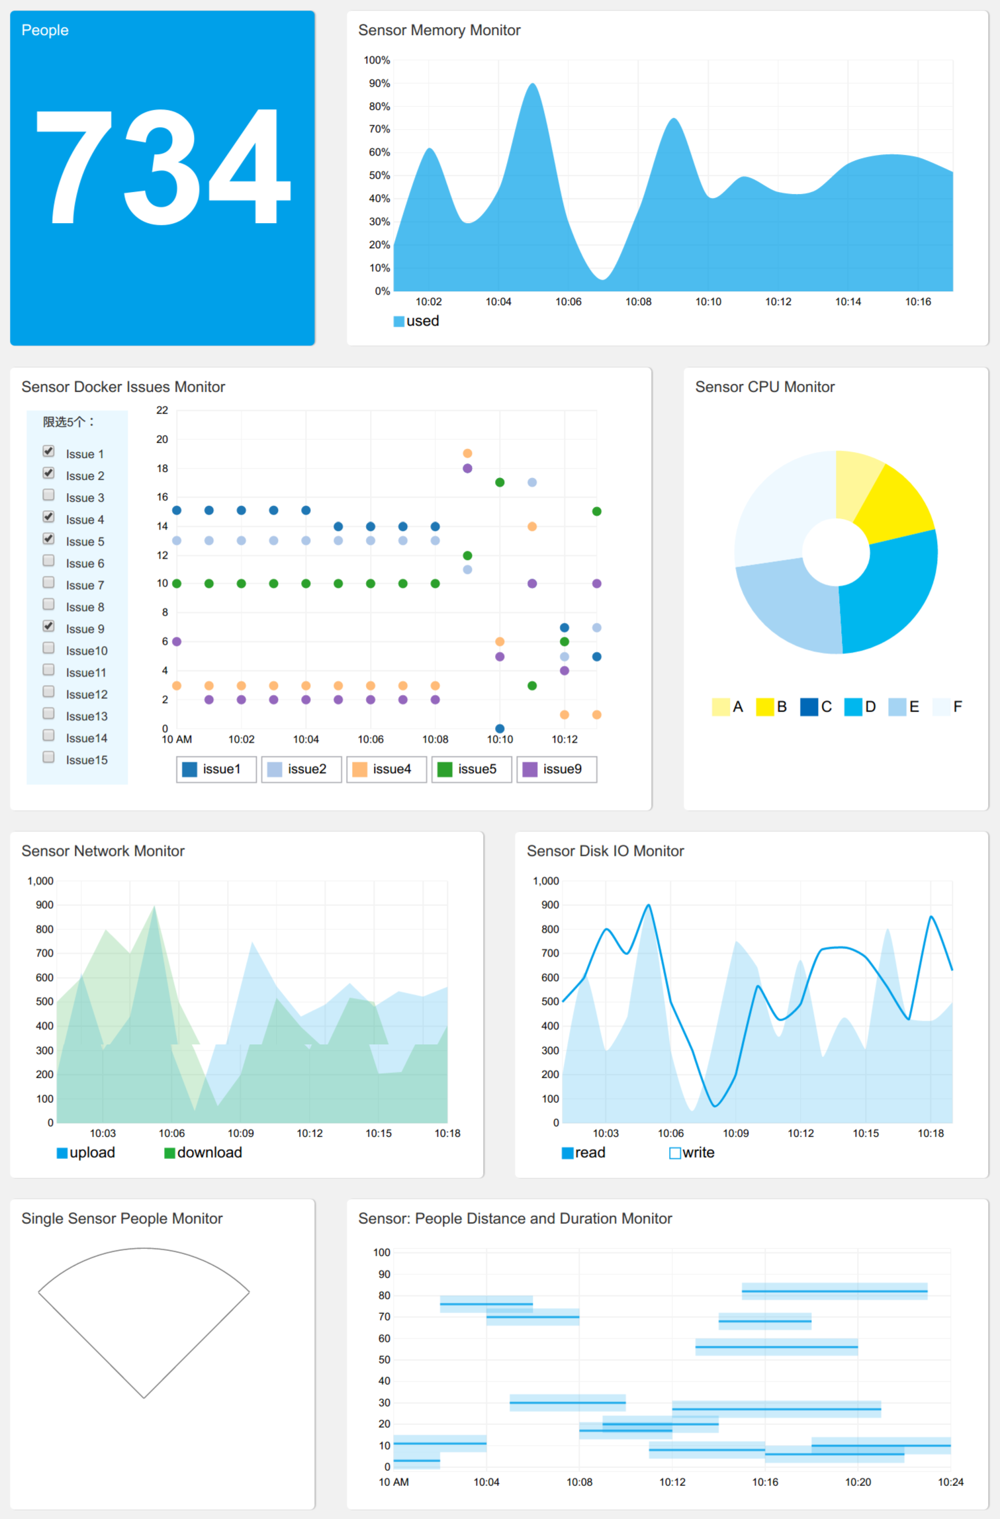Check the Issue 8 checkbox
This screenshot has height=1519, width=1000.
[x=48, y=604]
